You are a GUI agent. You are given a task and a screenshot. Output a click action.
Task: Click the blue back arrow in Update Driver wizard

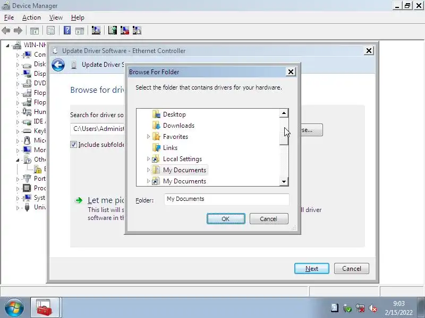pos(58,65)
